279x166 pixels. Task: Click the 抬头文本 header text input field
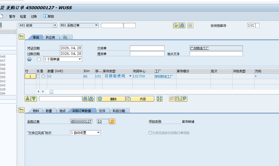click(x=216, y=54)
